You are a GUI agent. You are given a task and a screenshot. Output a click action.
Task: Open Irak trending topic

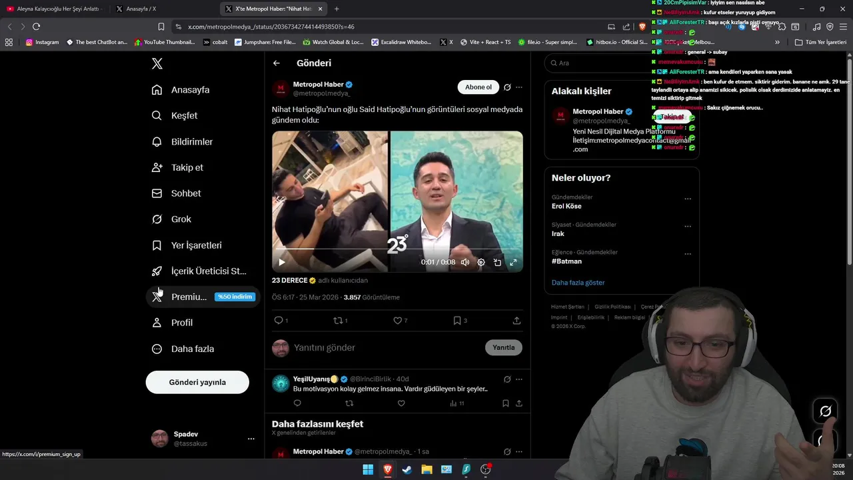point(558,234)
